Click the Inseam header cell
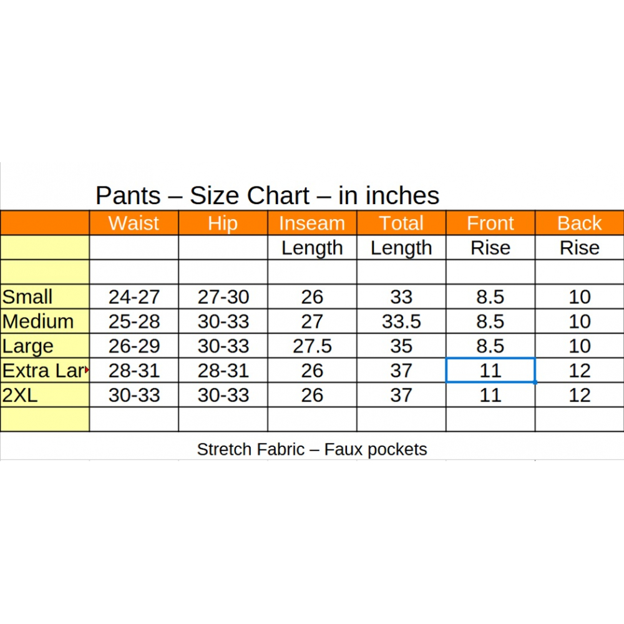This screenshot has height=624, width=624. pos(312,223)
